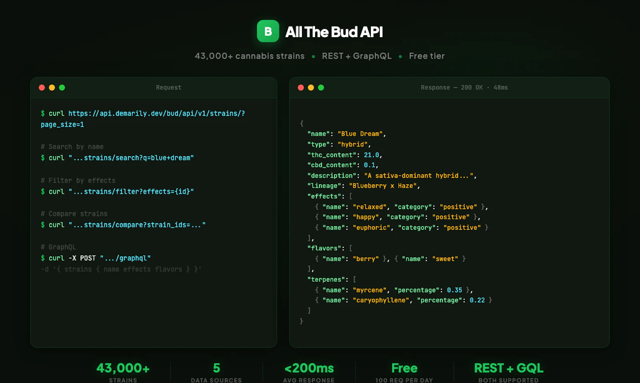
Task: Click the api.demarily.dev strains URL
Action: pyautogui.click(x=157, y=114)
